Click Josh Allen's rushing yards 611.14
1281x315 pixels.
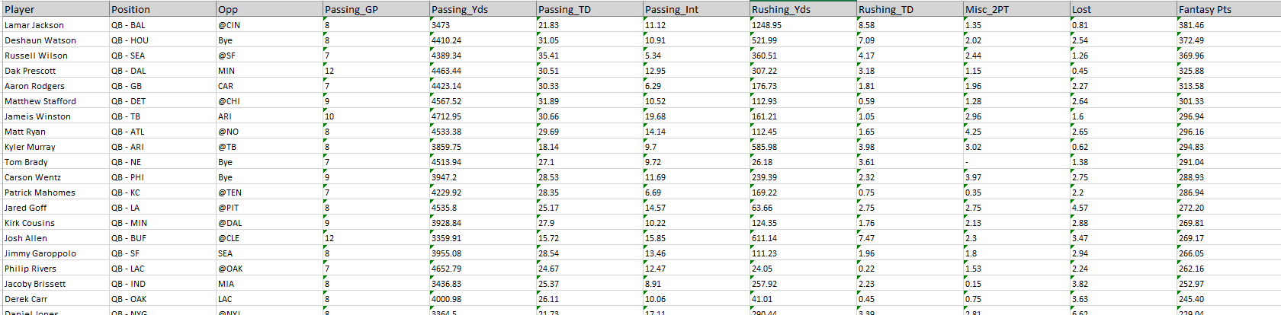[803, 238]
